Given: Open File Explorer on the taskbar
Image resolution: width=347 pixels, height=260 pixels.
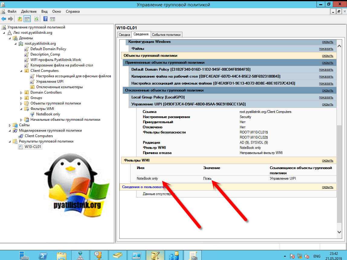Looking at the screenshot, I should click(x=62, y=256).
